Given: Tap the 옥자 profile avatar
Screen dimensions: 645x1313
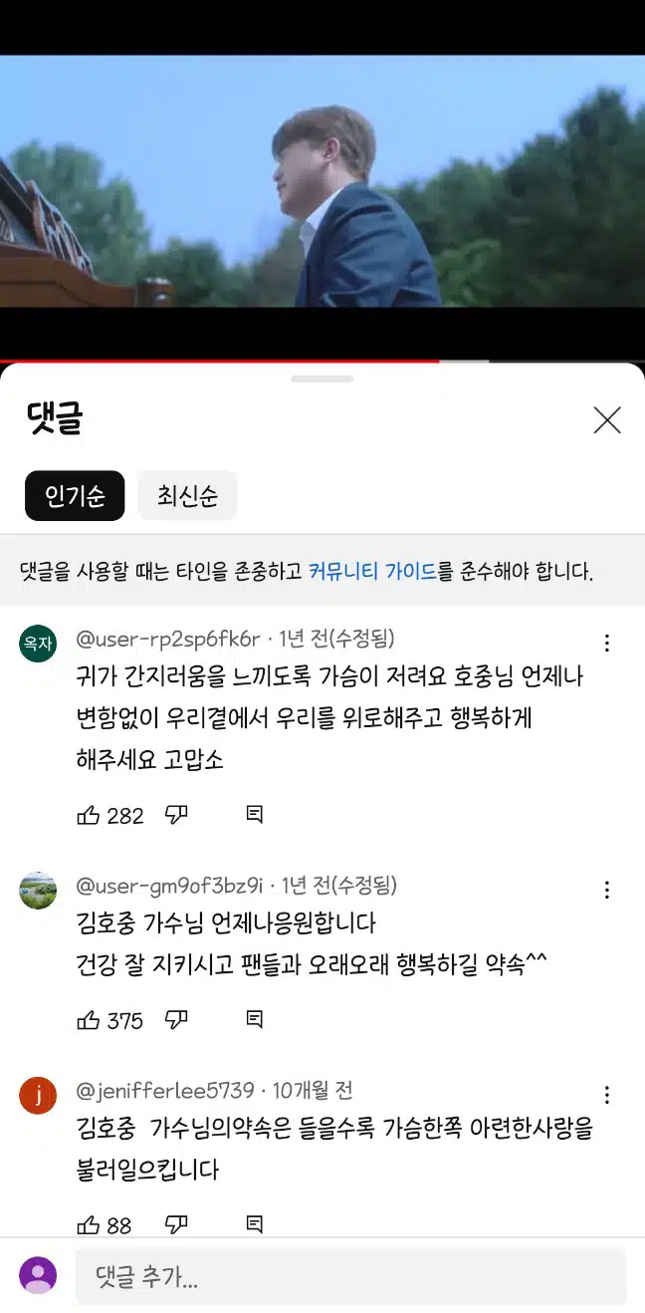Looking at the screenshot, I should tap(38, 644).
